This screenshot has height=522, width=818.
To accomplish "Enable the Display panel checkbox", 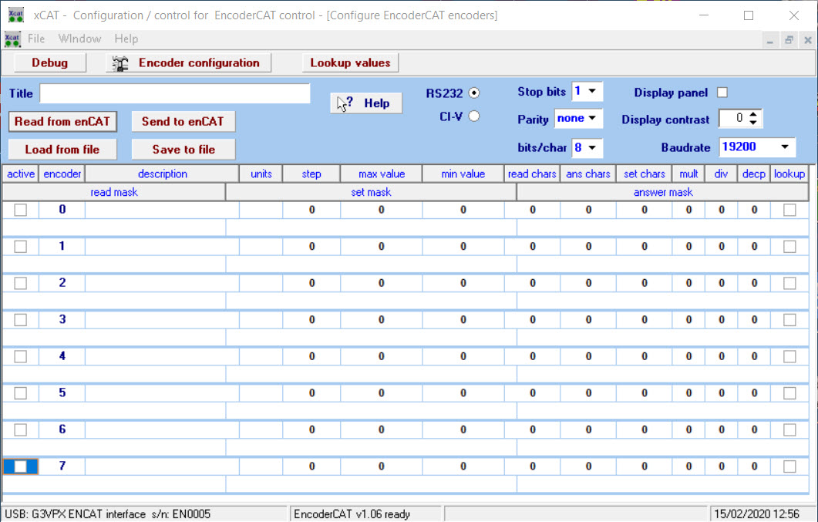I will pos(722,93).
